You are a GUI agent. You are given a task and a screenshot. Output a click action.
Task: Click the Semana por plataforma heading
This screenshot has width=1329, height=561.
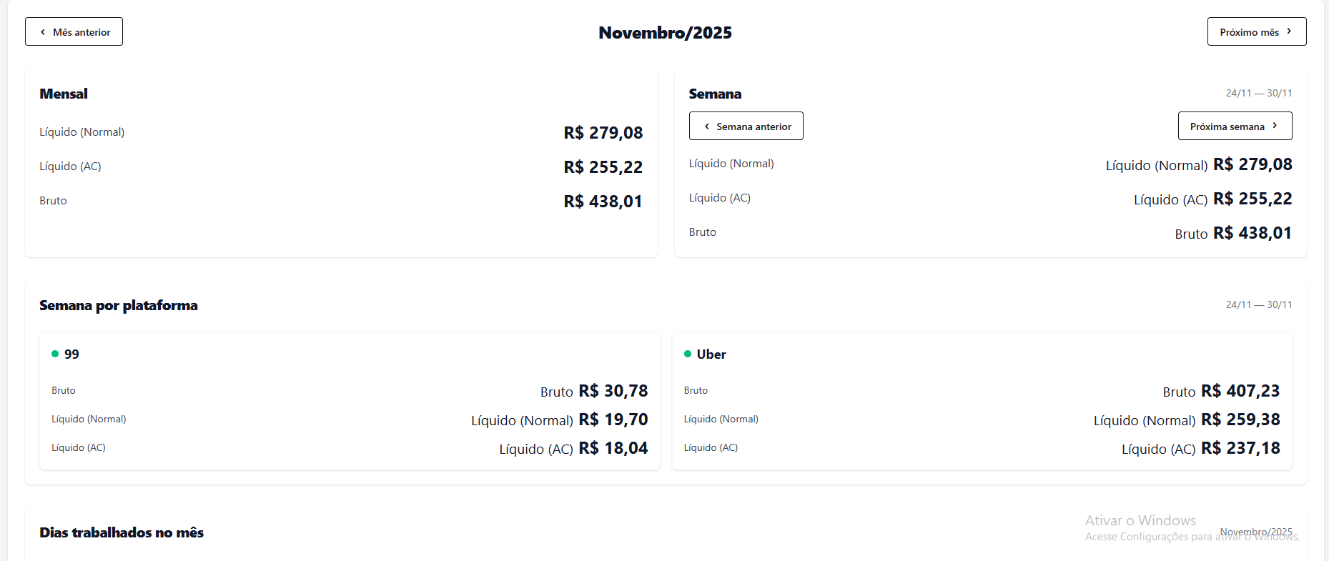coord(119,305)
